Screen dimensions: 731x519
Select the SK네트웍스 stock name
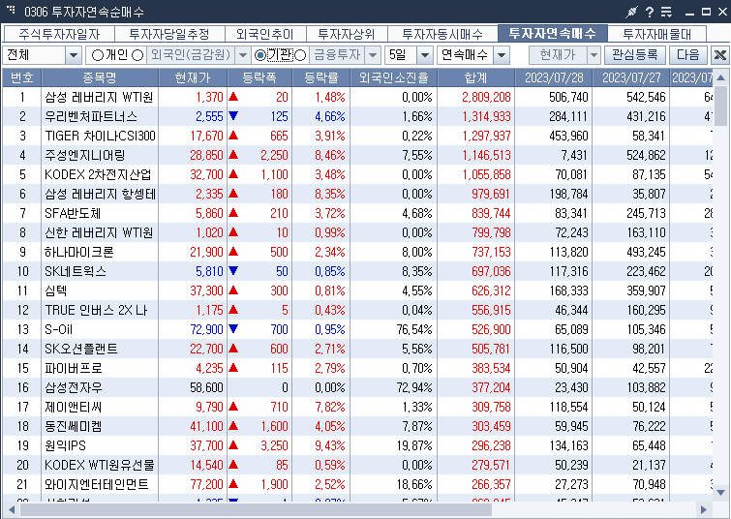point(76,271)
